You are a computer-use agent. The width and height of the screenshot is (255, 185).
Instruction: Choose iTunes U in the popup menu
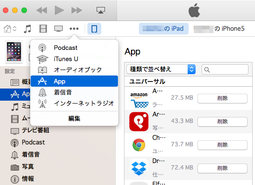click(74, 59)
